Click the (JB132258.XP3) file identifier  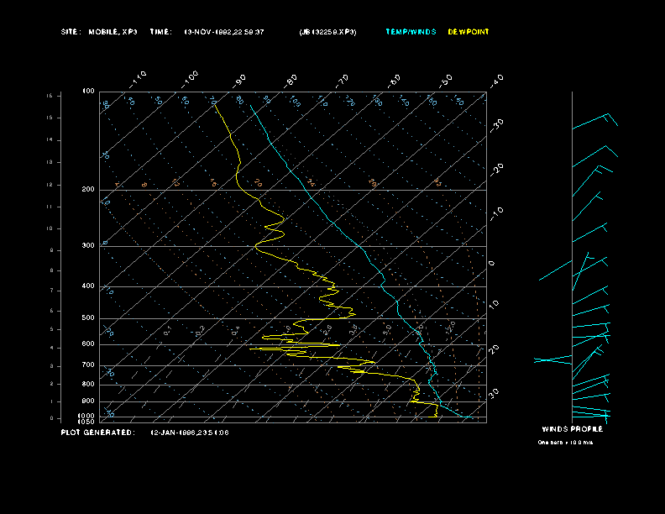[x=327, y=32]
